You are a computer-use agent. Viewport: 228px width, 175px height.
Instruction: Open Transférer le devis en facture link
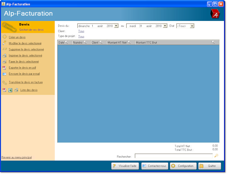(26, 82)
